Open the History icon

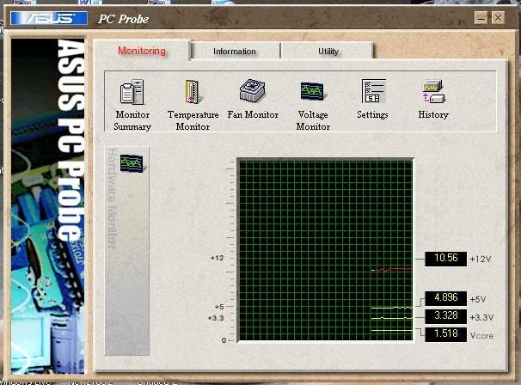coord(433,91)
